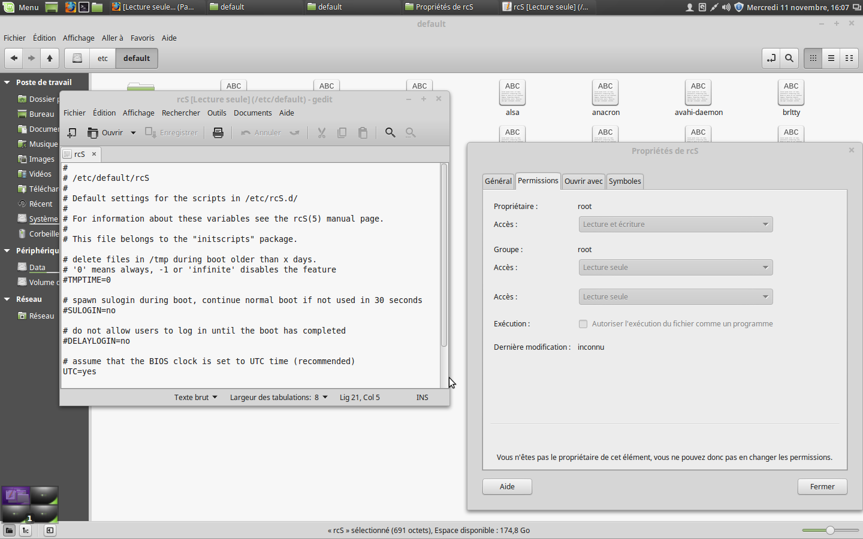Click the file manager search icon

[789, 58]
